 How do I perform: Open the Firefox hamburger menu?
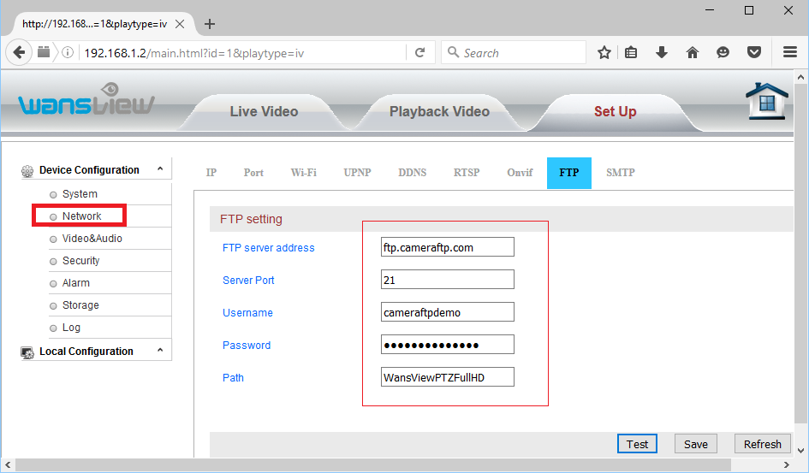click(x=790, y=52)
